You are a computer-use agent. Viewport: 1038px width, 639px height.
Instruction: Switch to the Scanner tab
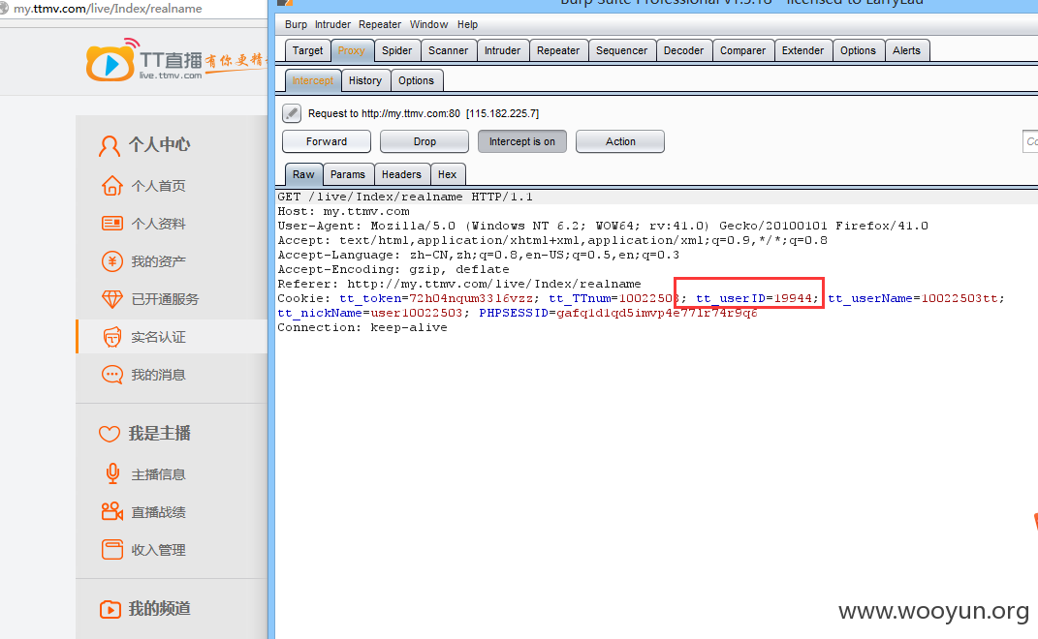coord(448,50)
